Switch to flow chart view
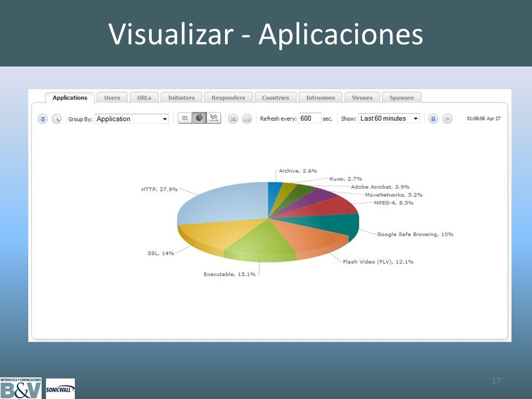Image resolution: width=532 pixels, height=399 pixels. point(214,117)
